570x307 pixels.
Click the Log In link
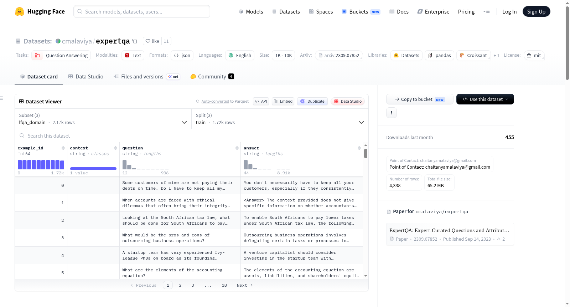pos(509,11)
